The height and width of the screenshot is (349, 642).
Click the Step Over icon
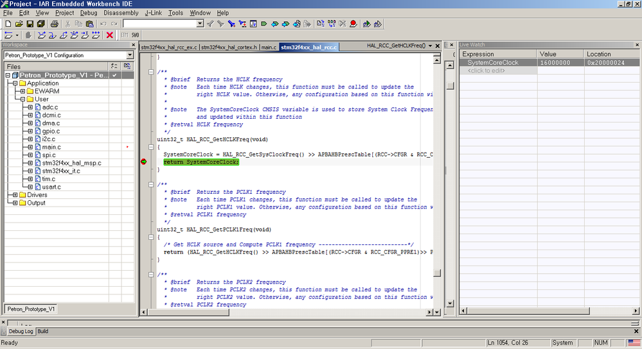(x=41, y=35)
